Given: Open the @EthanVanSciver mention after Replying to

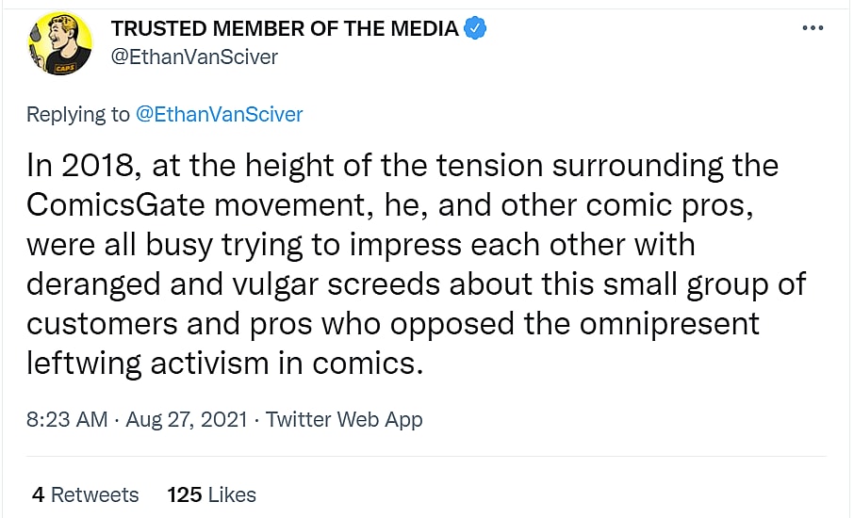Looking at the screenshot, I should (220, 115).
